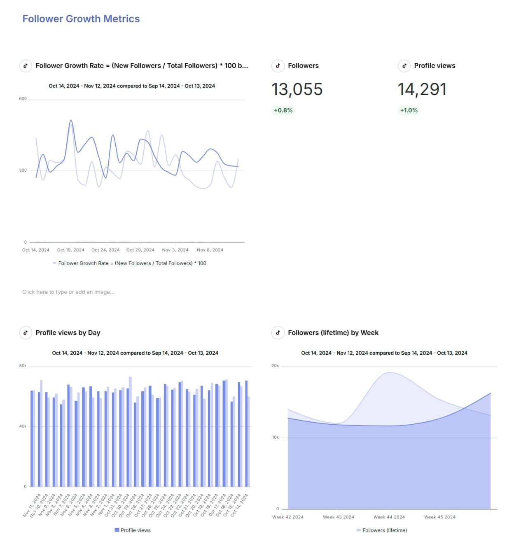Click the TikTok icon next to Followers metric
This screenshot has width=514, height=544.
(x=278, y=65)
